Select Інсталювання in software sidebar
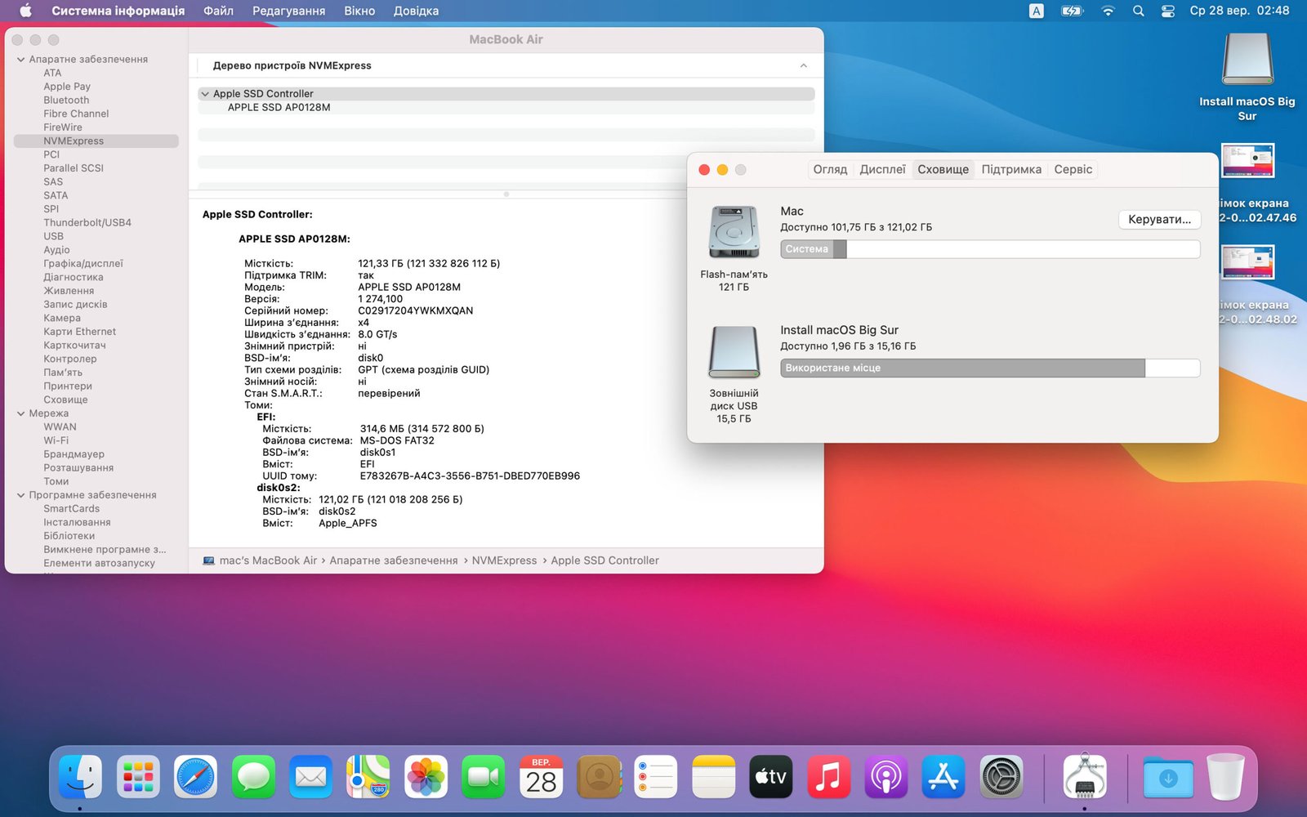The height and width of the screenshot is (817, 1307). [77, 522]
